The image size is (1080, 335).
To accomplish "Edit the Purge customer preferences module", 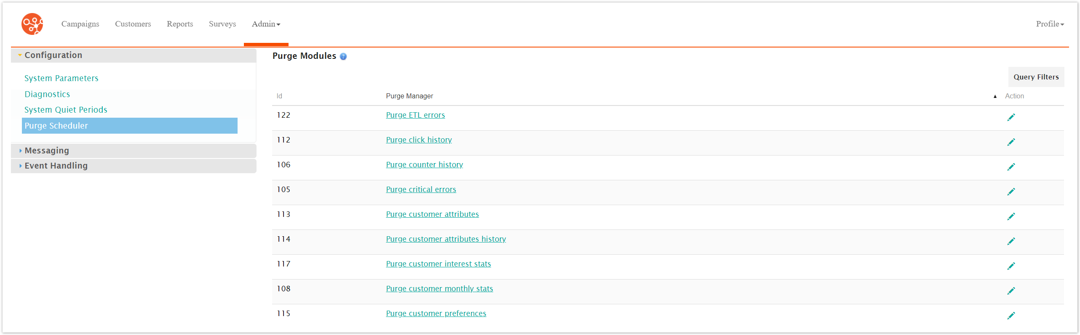I will tap(1011, 315).
